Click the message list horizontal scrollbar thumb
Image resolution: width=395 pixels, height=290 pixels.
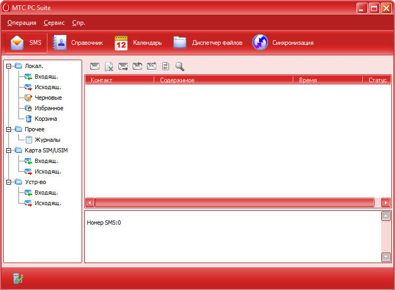coord(234,203)
